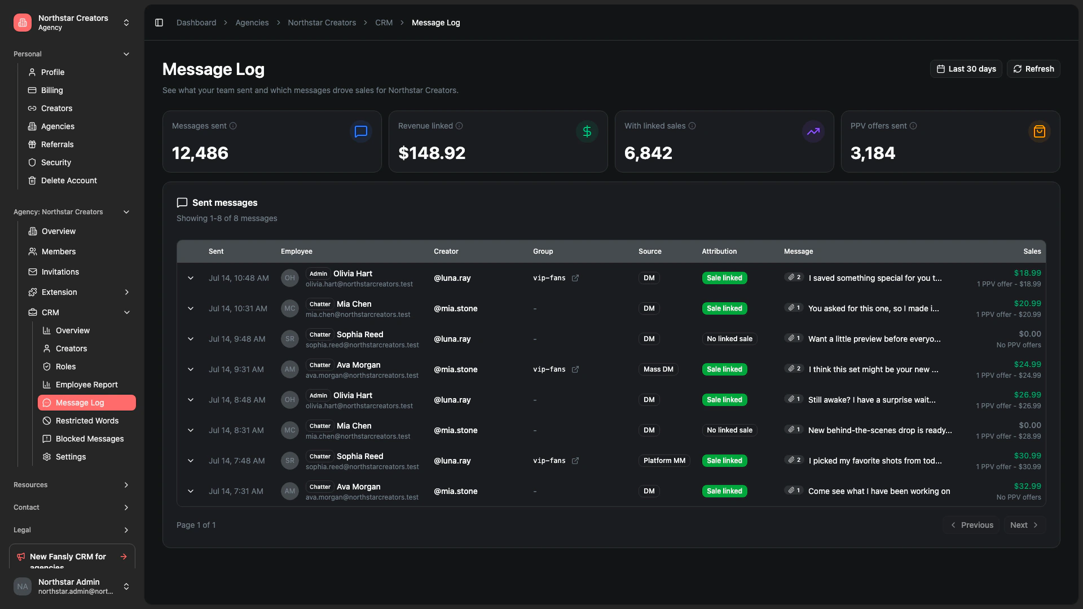Open info tooltip for Revenue linked

(x=459, y=126)
